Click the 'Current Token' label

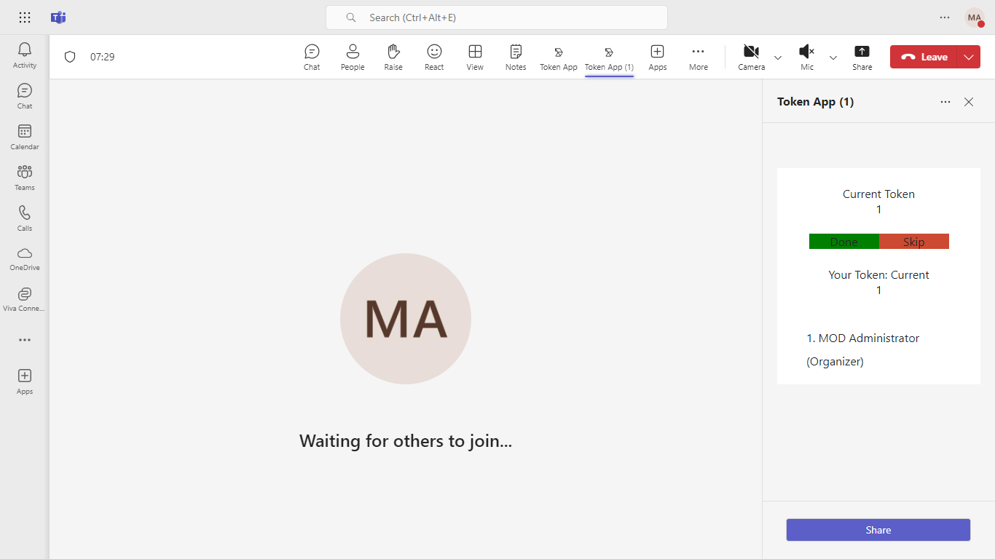pyautogui.click(x=878, y=194)
